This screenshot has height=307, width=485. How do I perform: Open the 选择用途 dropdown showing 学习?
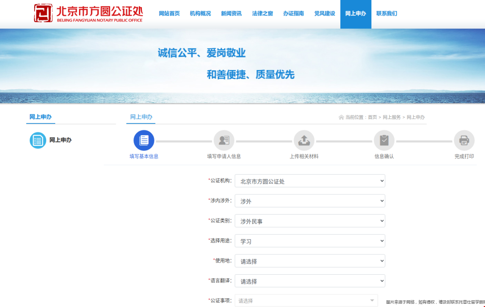coord(310,241)
